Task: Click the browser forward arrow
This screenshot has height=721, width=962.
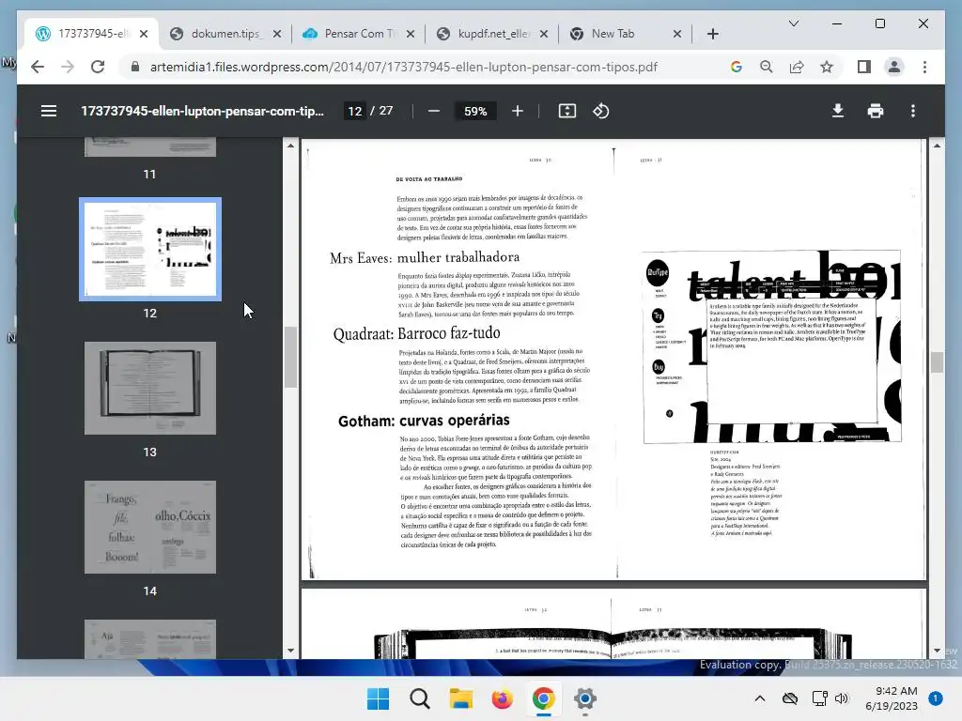Action: (68, 67)
